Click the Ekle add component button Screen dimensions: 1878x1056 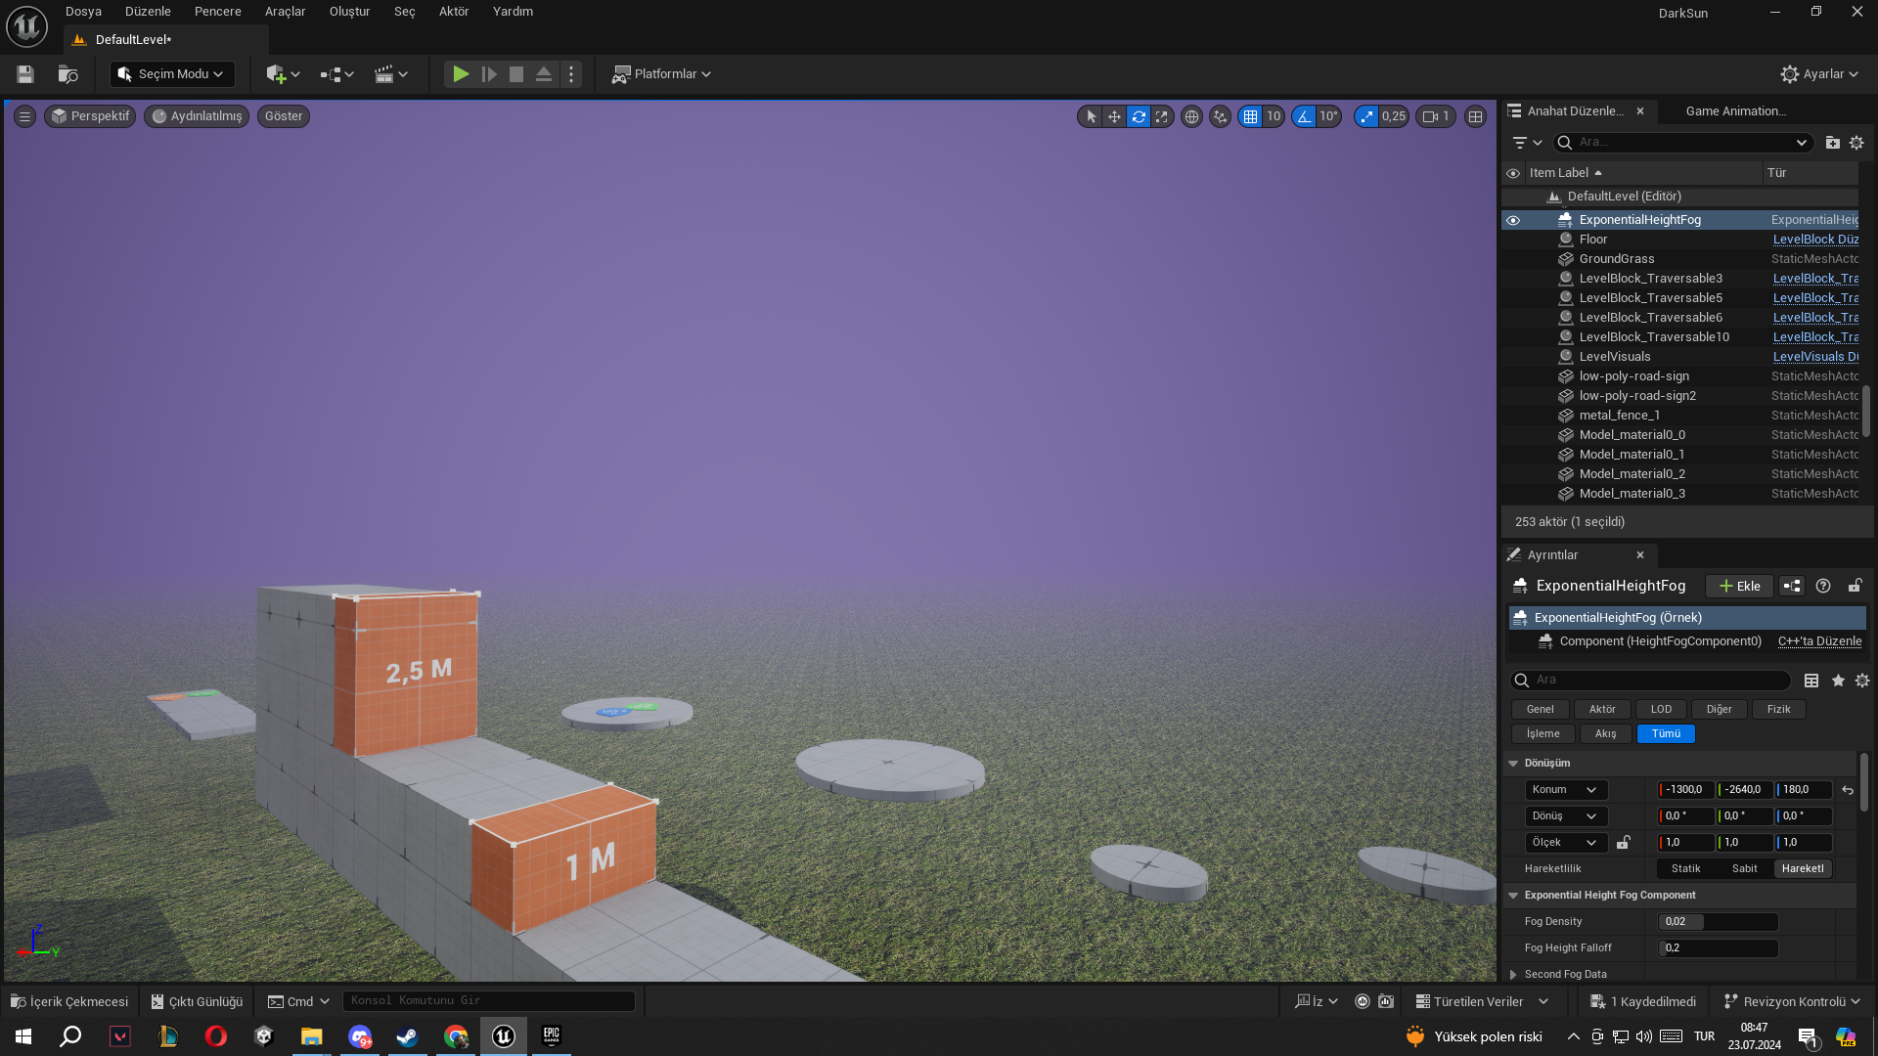(1739, 586)
